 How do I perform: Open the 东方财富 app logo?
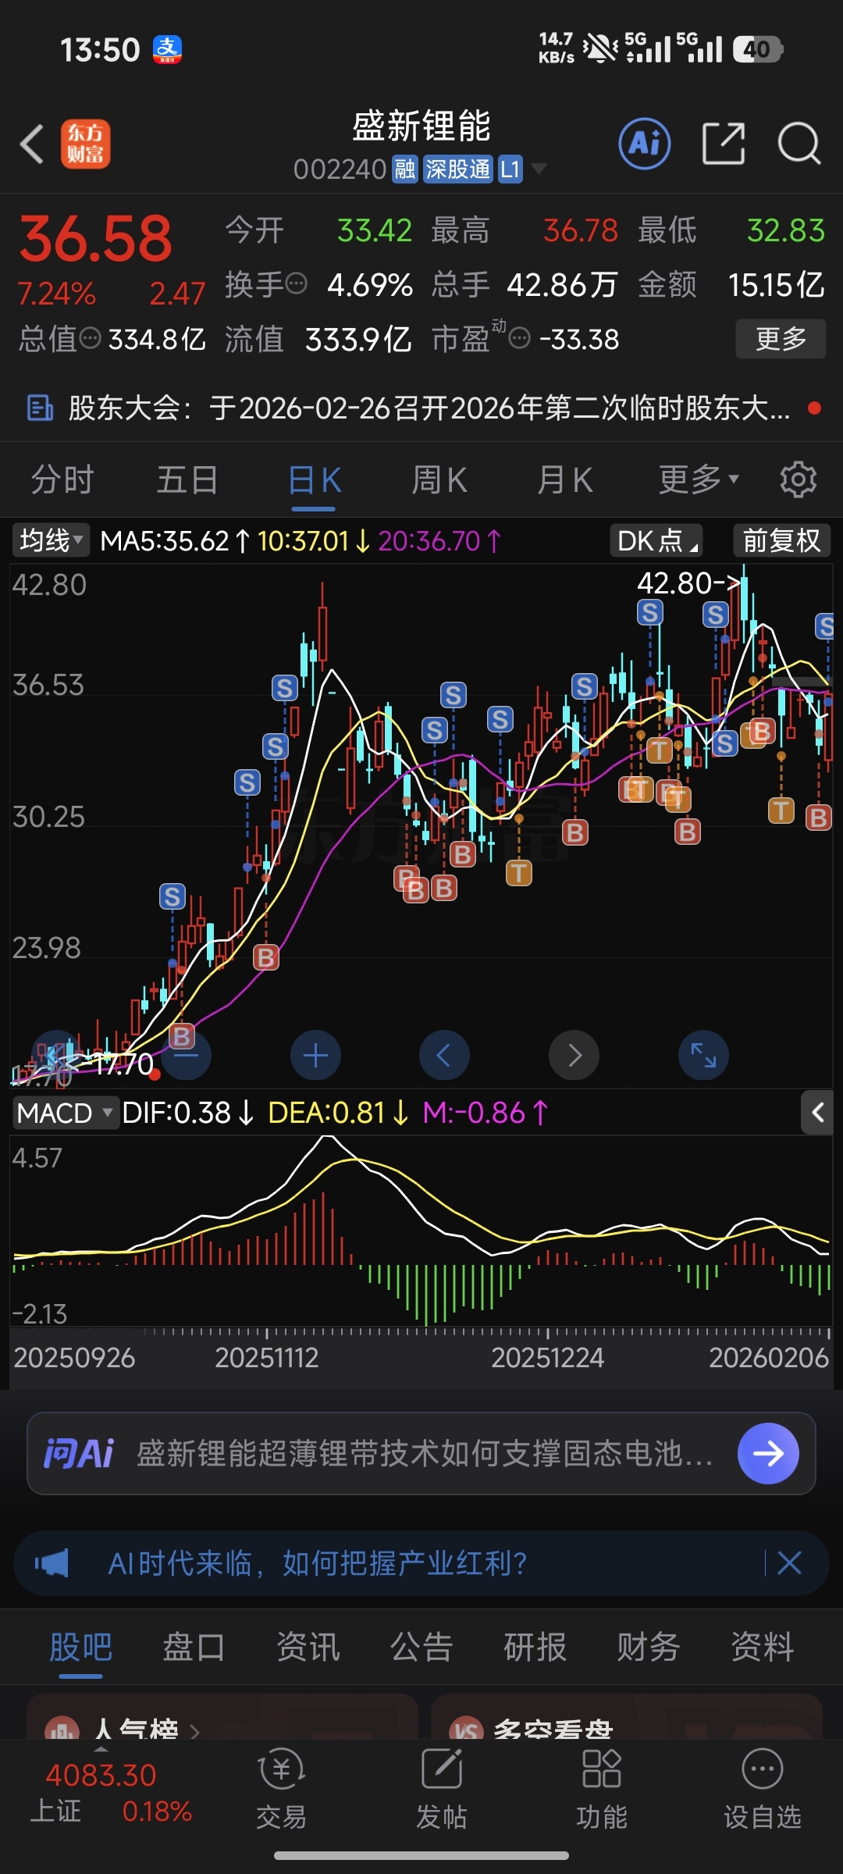[x=86, y=144]
